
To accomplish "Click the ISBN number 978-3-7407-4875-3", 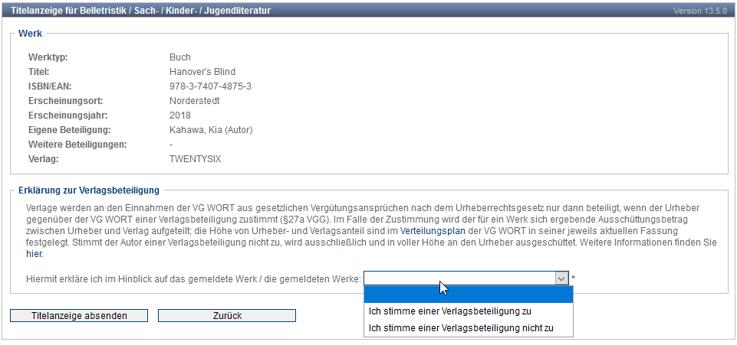I will (210, 86).
